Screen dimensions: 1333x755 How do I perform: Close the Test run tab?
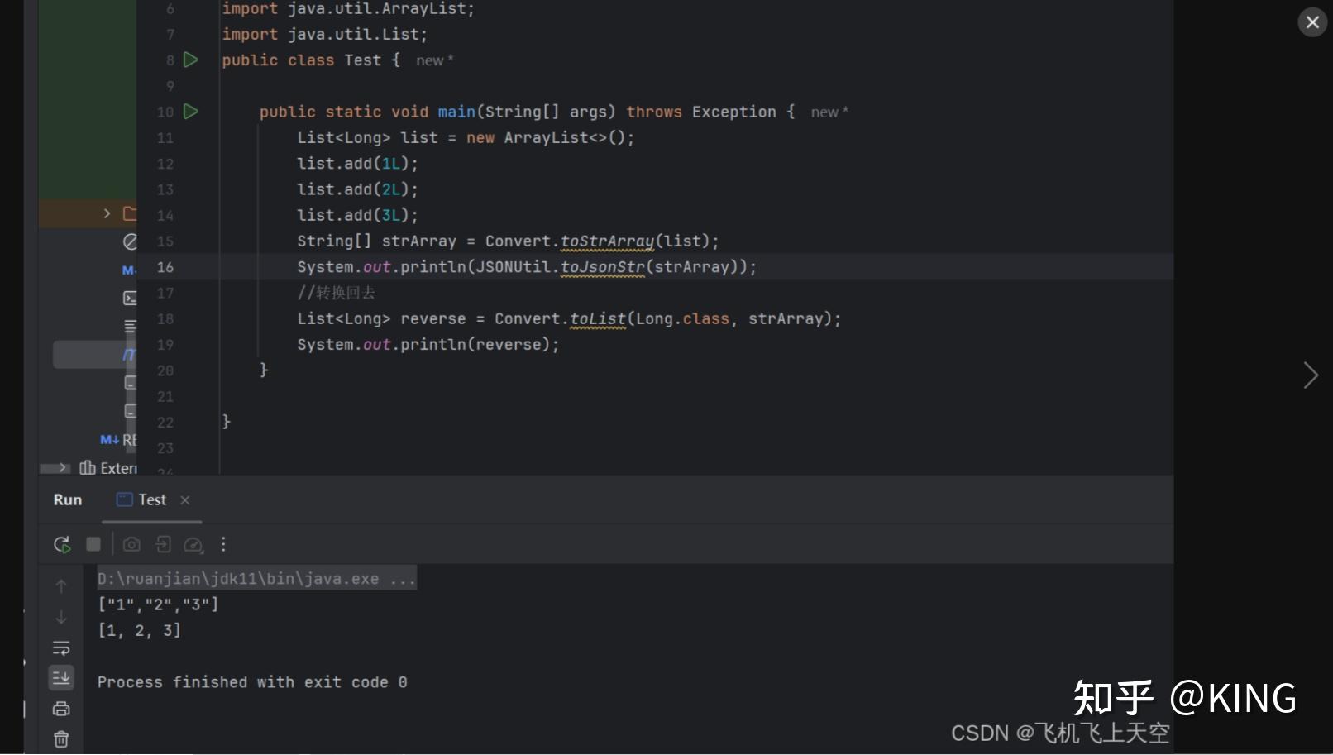coord(185,499)
